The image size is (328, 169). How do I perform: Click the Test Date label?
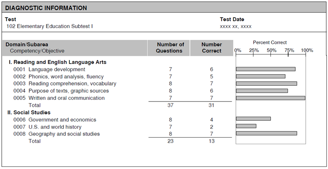click(x=232, y=19)
